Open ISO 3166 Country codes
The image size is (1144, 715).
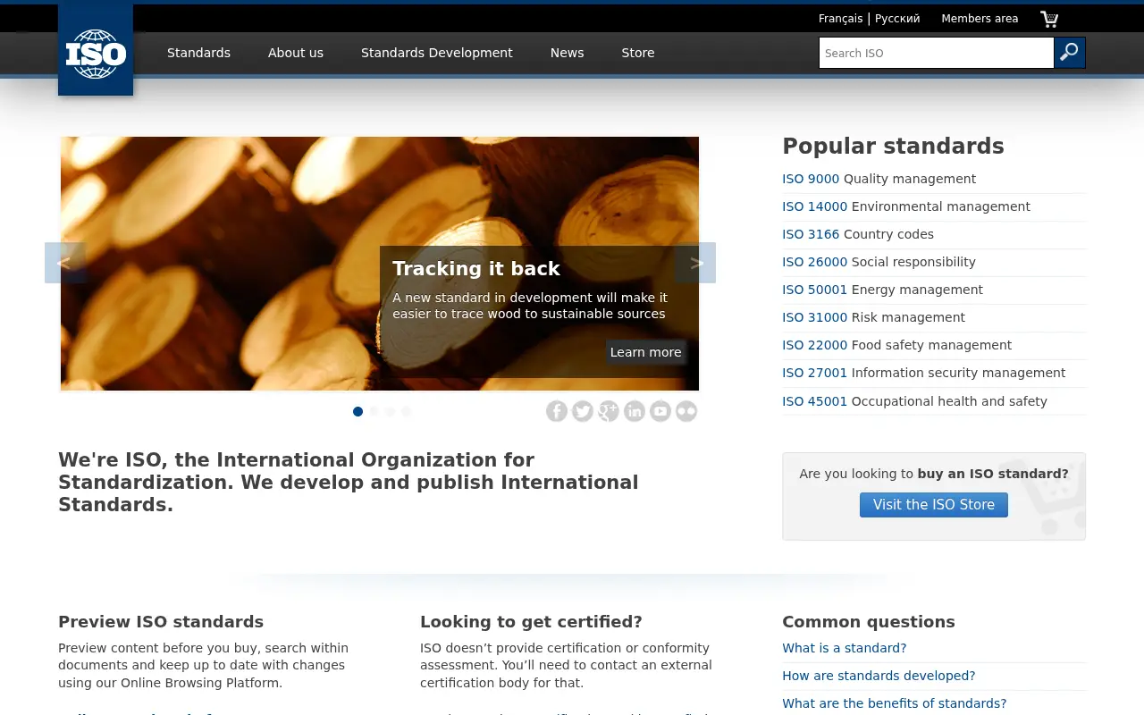(x=858, y=234)
